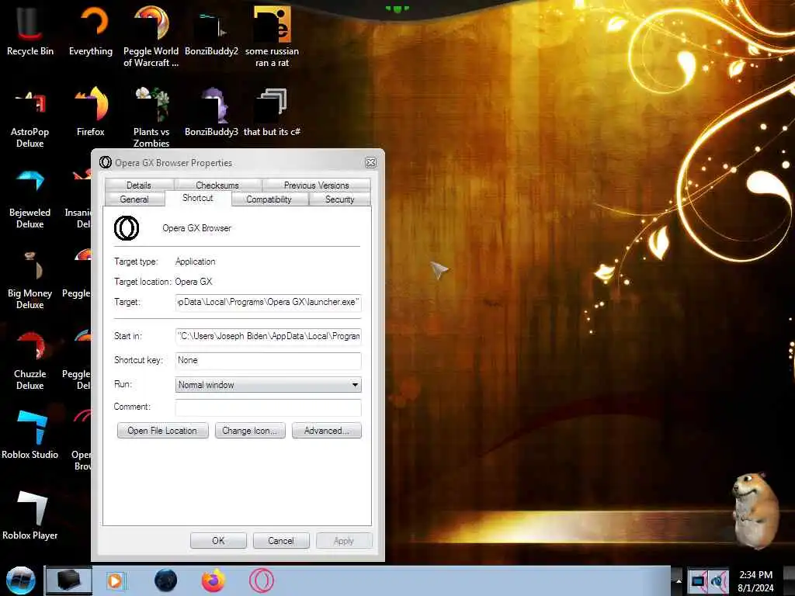Open the media player taskbar icon

[x=115, y=580]
